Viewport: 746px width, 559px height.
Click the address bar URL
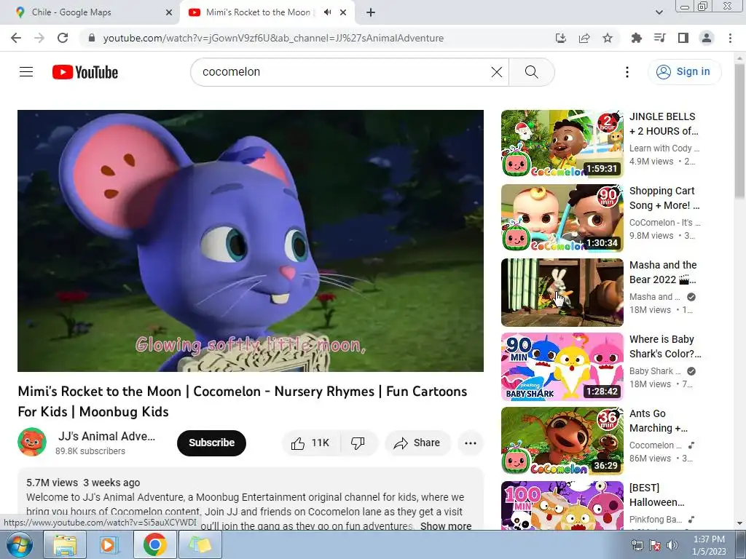[273, 38]
